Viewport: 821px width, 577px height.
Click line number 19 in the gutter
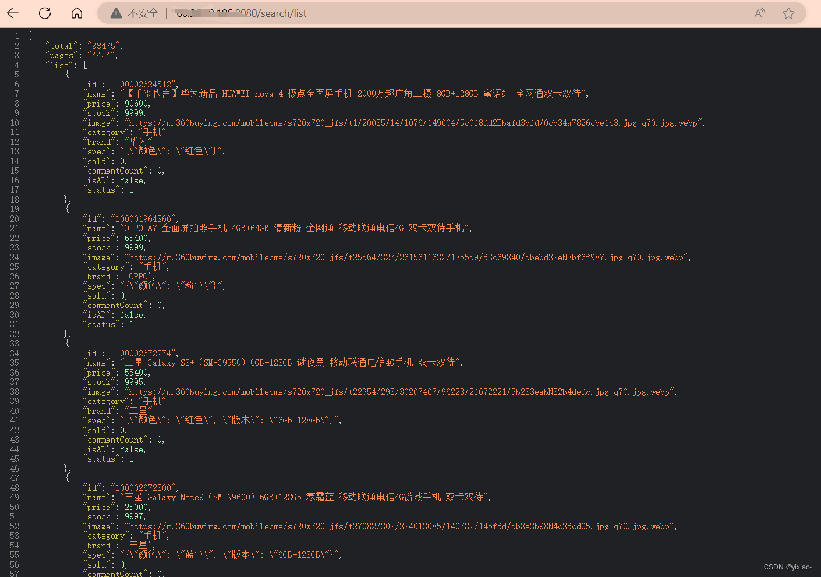tap(15, 209)
